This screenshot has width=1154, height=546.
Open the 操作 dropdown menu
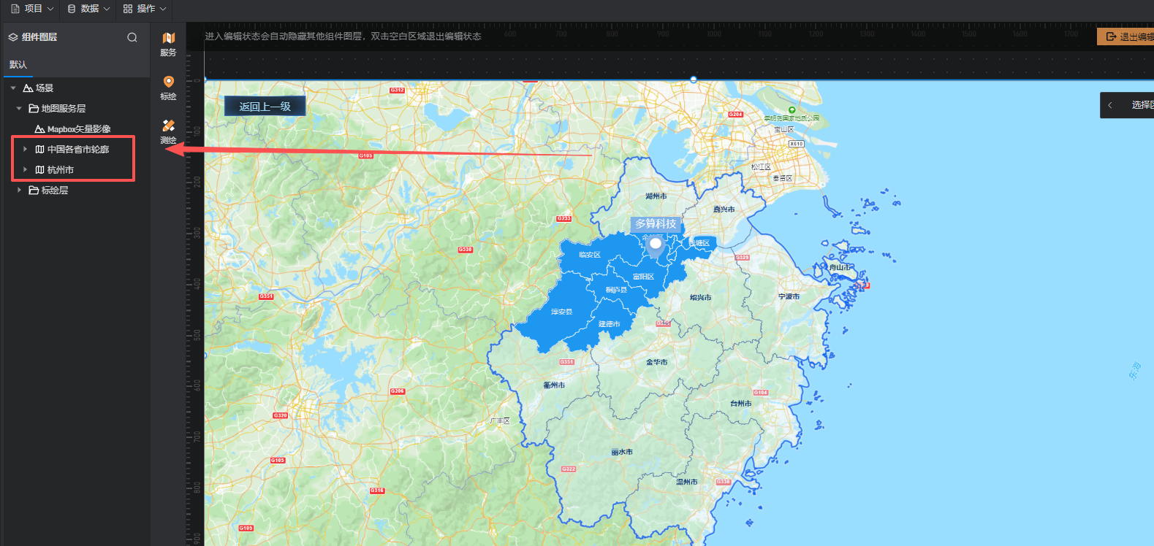pyautogui.click(x=145, y=9)
